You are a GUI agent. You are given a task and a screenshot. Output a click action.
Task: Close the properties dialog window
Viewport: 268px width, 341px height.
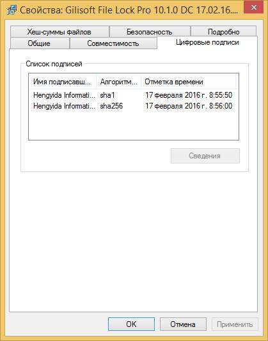click(x=253, y=8)
